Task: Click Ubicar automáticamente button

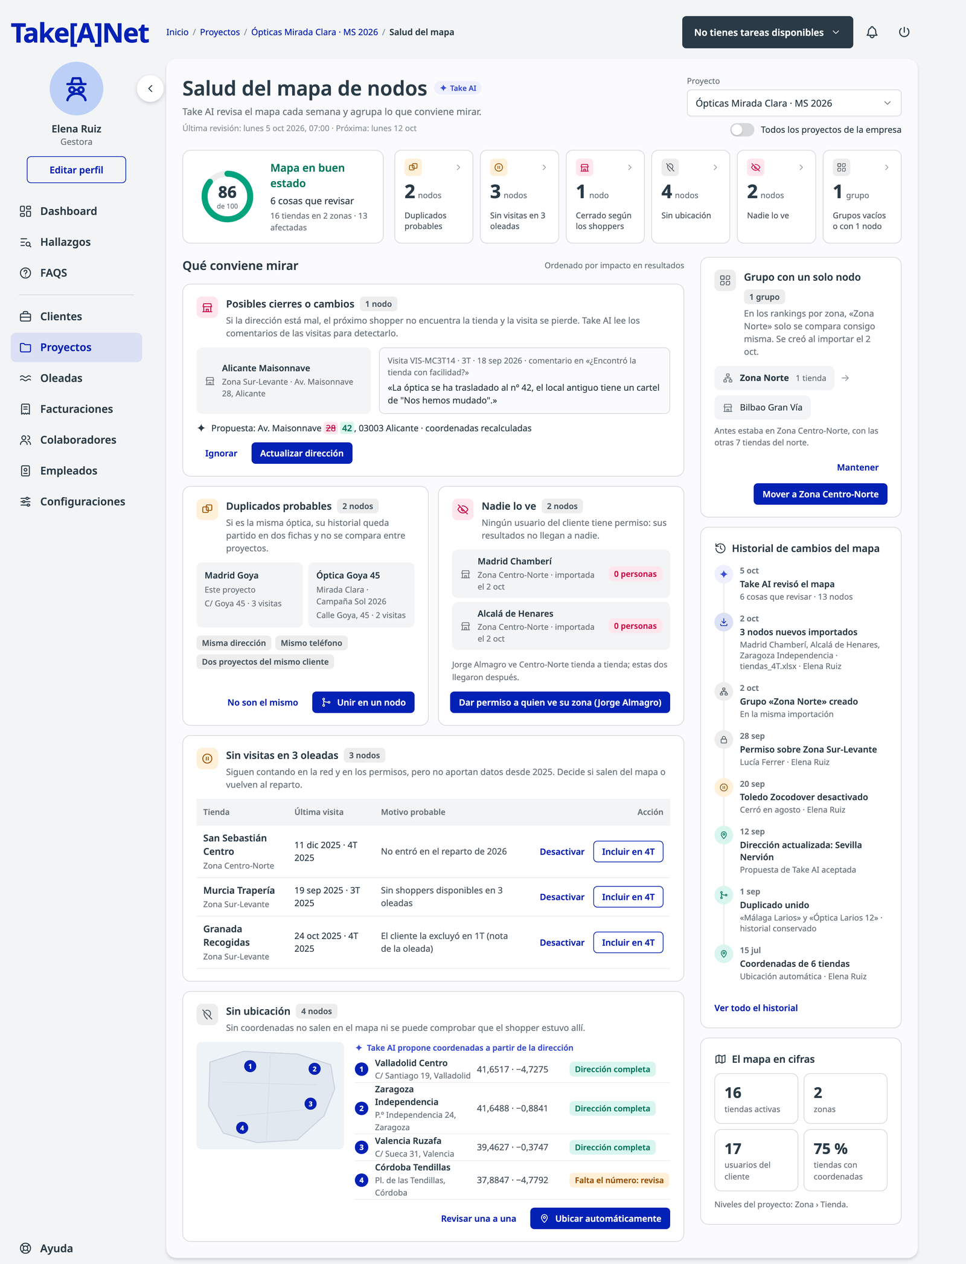Action: coord(600,1219)
